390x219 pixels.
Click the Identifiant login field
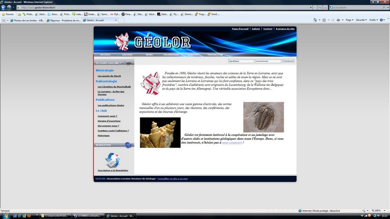pyautogui.click(x=241, y=61)
